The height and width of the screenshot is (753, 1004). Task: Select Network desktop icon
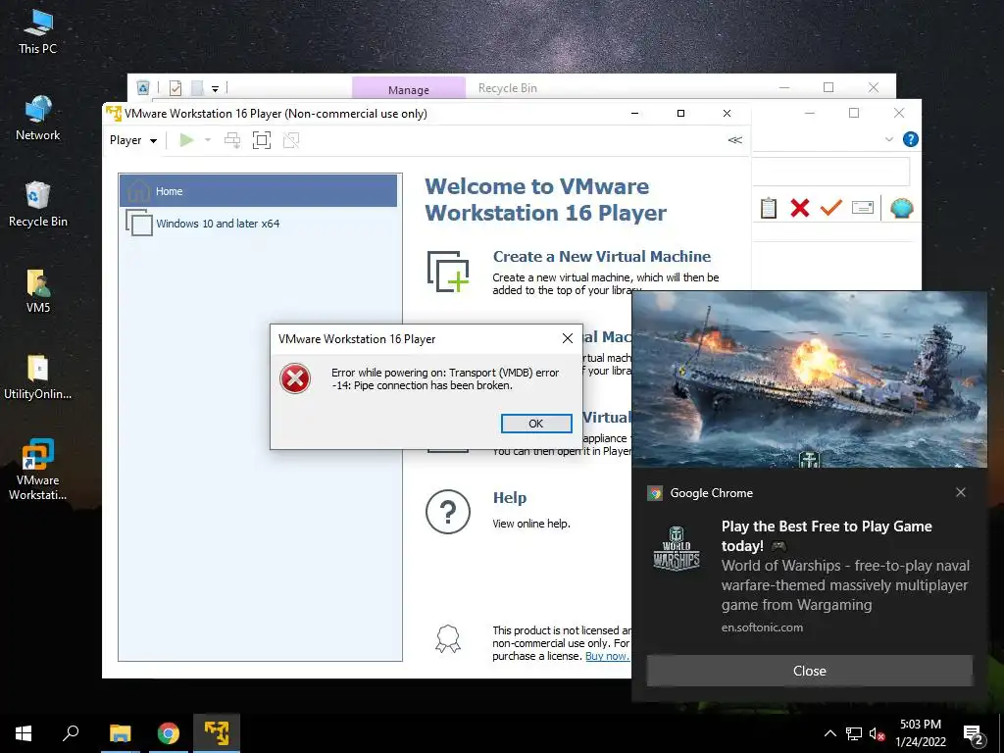[38, 119]
